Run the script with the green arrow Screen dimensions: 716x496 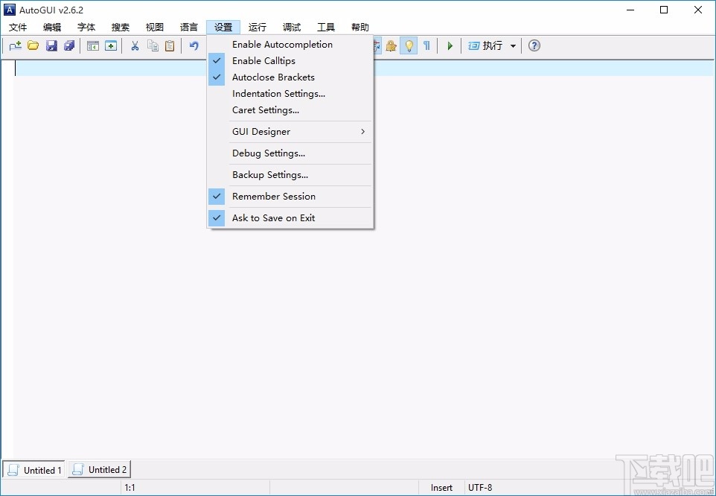pos(450,45)
